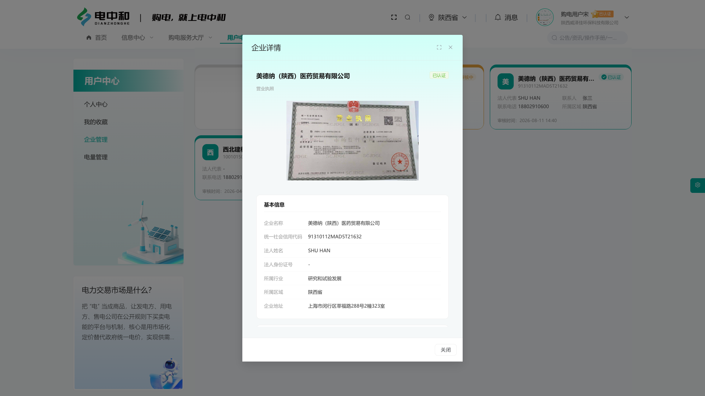Select 个人中心 in sidebar
705x396 pixels.
[96, 104]
